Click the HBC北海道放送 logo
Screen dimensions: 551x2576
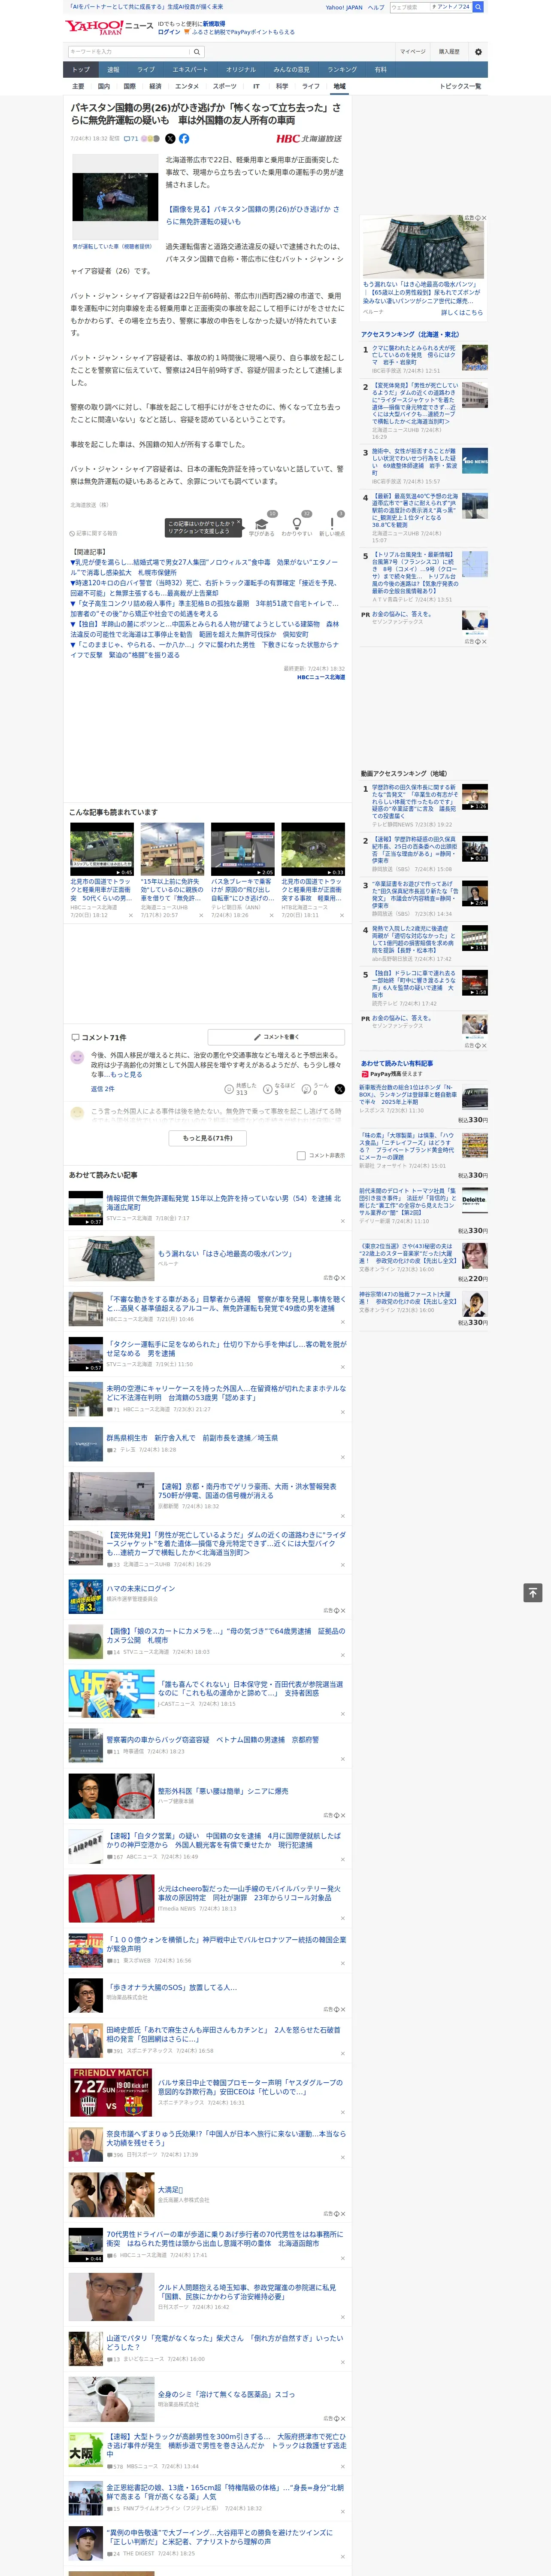click(x=309, y=139)
